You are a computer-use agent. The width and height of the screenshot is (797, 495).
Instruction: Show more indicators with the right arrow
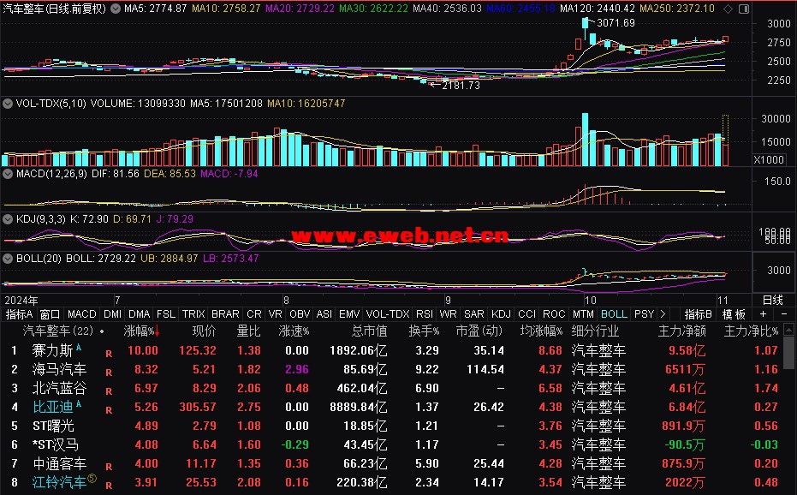point(663,314)
